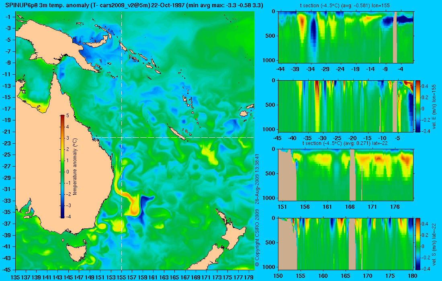Select the temperature section plot at lon=155
This screenshot has width=442, height=281.
346,37
